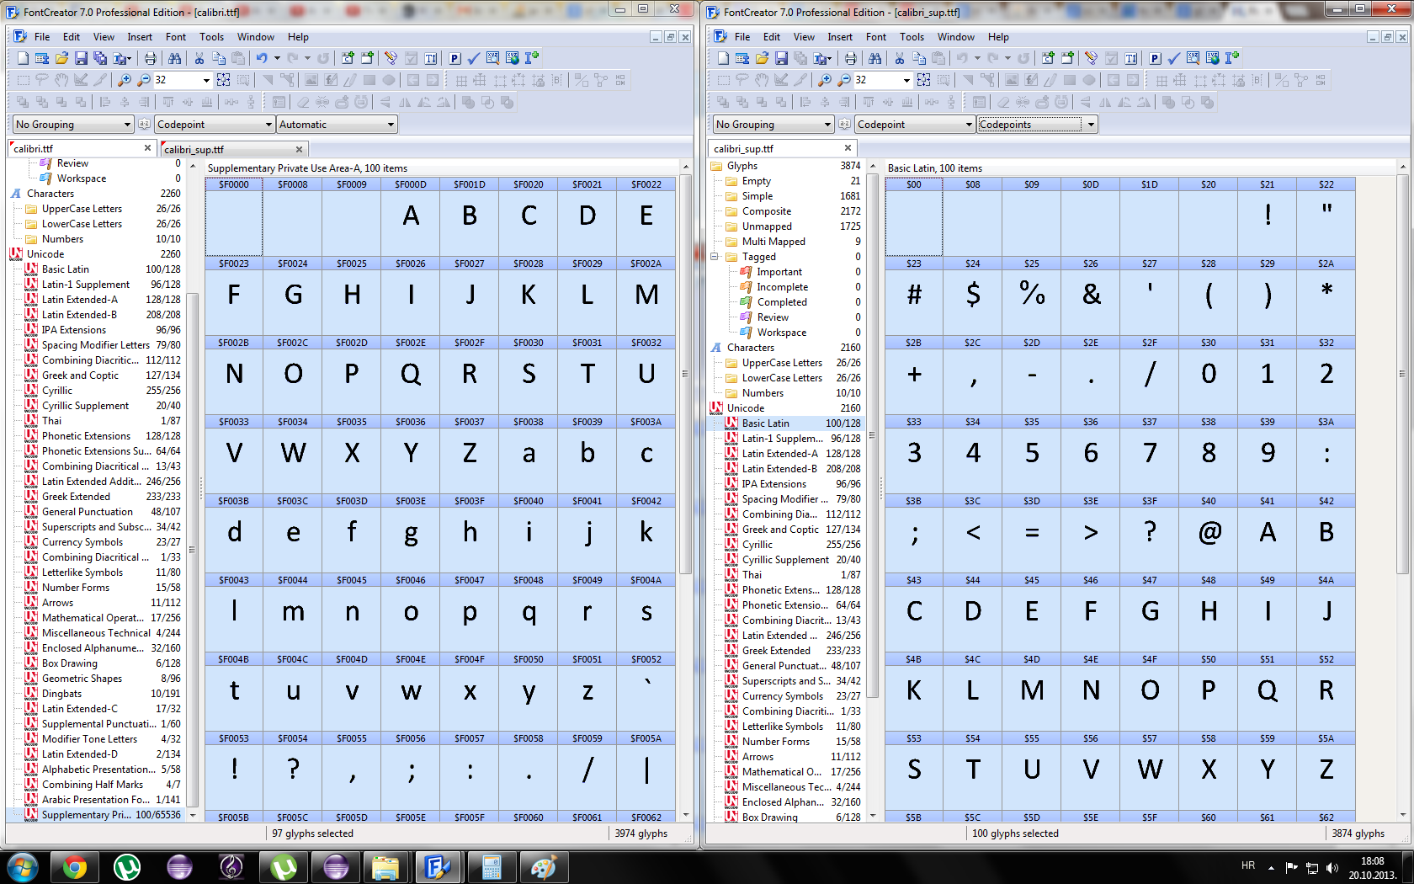Screen dimensions: 1414x884
Task: Toggle a-z sort button in calibri_sup.ttf window
Action: click(x=844, y=124)
